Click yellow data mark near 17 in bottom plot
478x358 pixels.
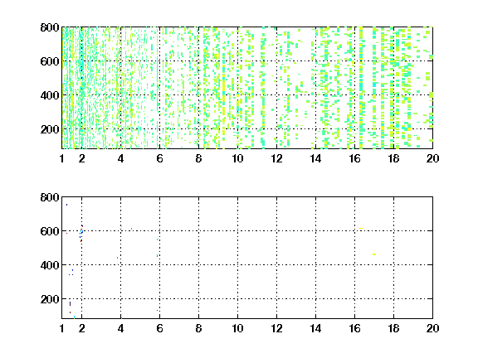(x=374, y=254)
